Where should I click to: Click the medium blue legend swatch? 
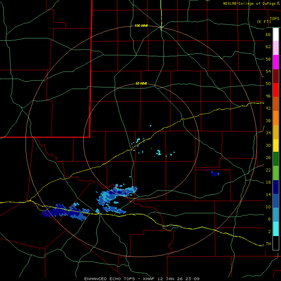pos(276,201)
